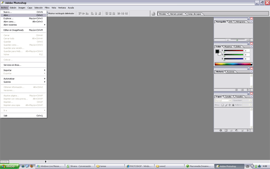The width and height of the screenshot is (270, 169).
Task: Open the Normal blending mode dropdown
Action: point(223,100)
